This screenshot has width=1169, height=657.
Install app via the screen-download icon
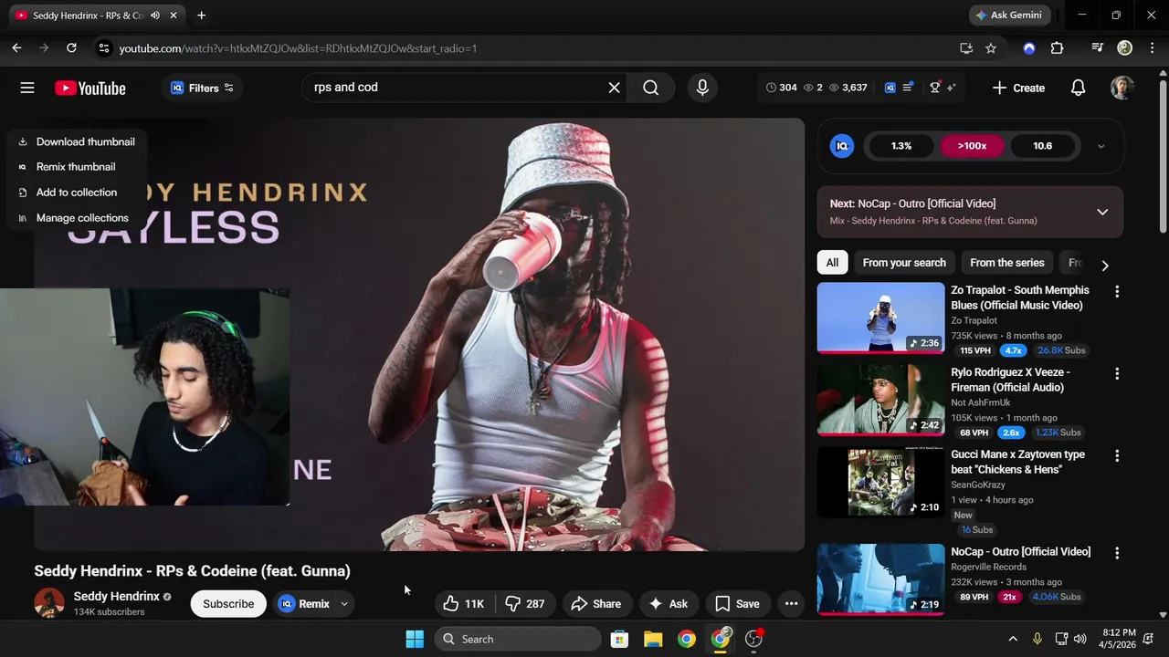point(966,48)
